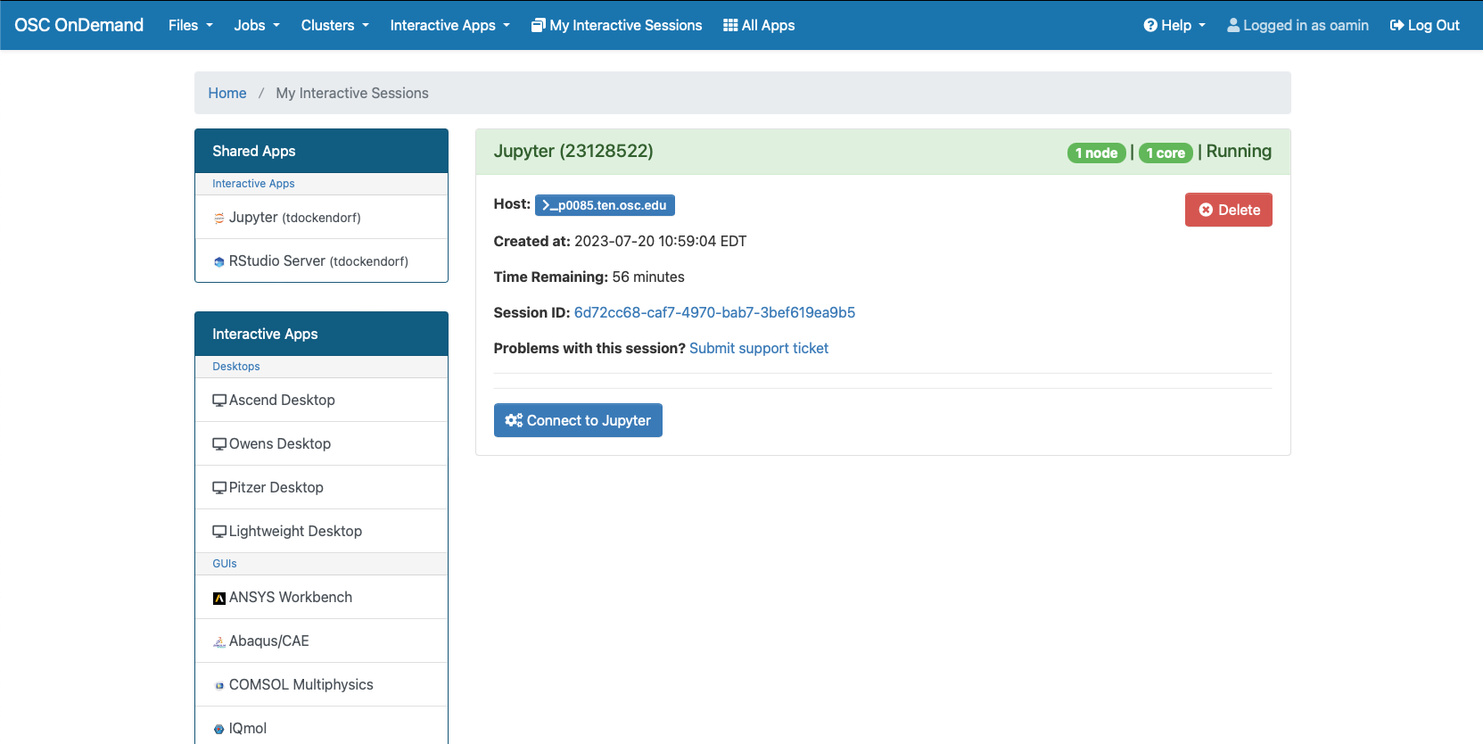
Task: Go to My Interactive Sessions in navbar
Action: [x=617, y=26]
